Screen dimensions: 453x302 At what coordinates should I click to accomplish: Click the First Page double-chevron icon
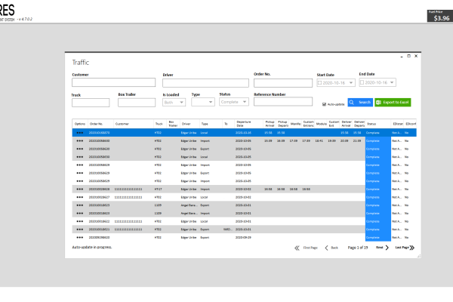pos(297,247)
